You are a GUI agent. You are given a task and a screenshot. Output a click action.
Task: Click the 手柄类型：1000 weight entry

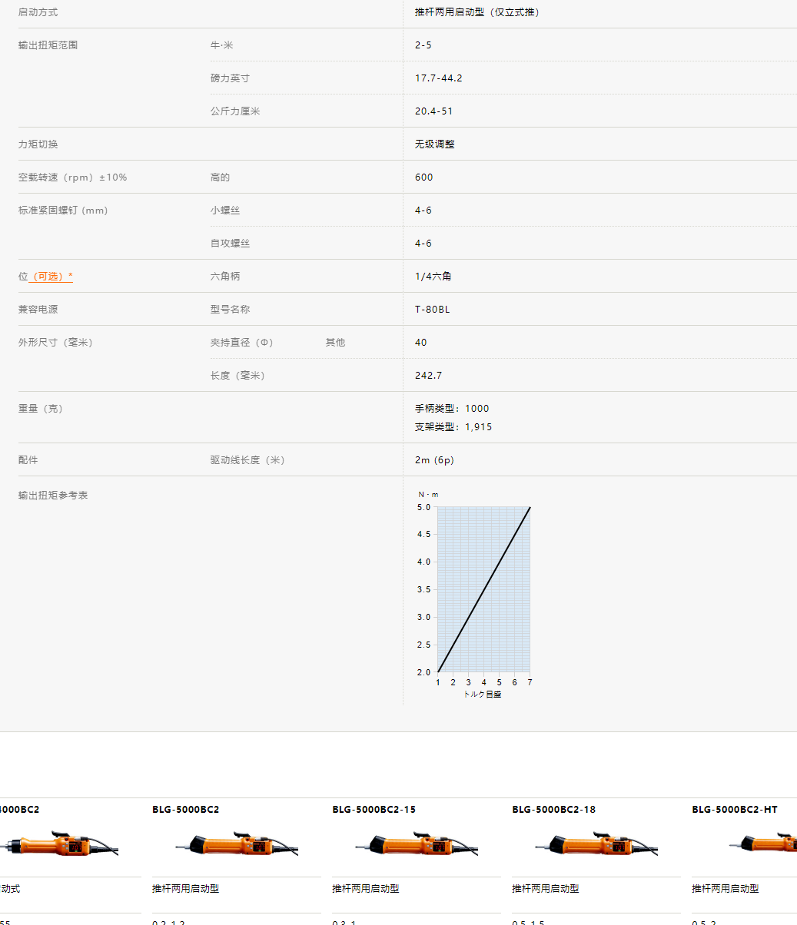(x=452, y=409)
